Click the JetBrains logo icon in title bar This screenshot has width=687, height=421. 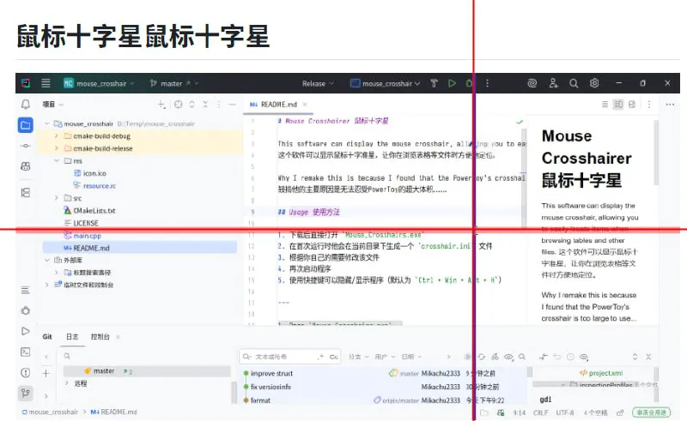click(26, 83)
